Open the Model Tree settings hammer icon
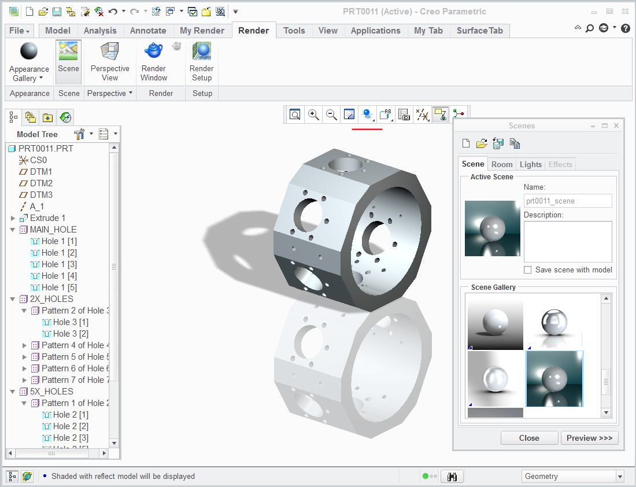 [79, 134]
